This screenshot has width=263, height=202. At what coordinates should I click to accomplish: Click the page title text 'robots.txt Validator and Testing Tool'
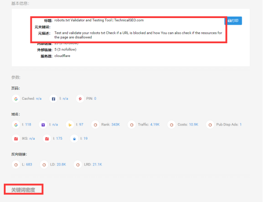coord(83,20)
